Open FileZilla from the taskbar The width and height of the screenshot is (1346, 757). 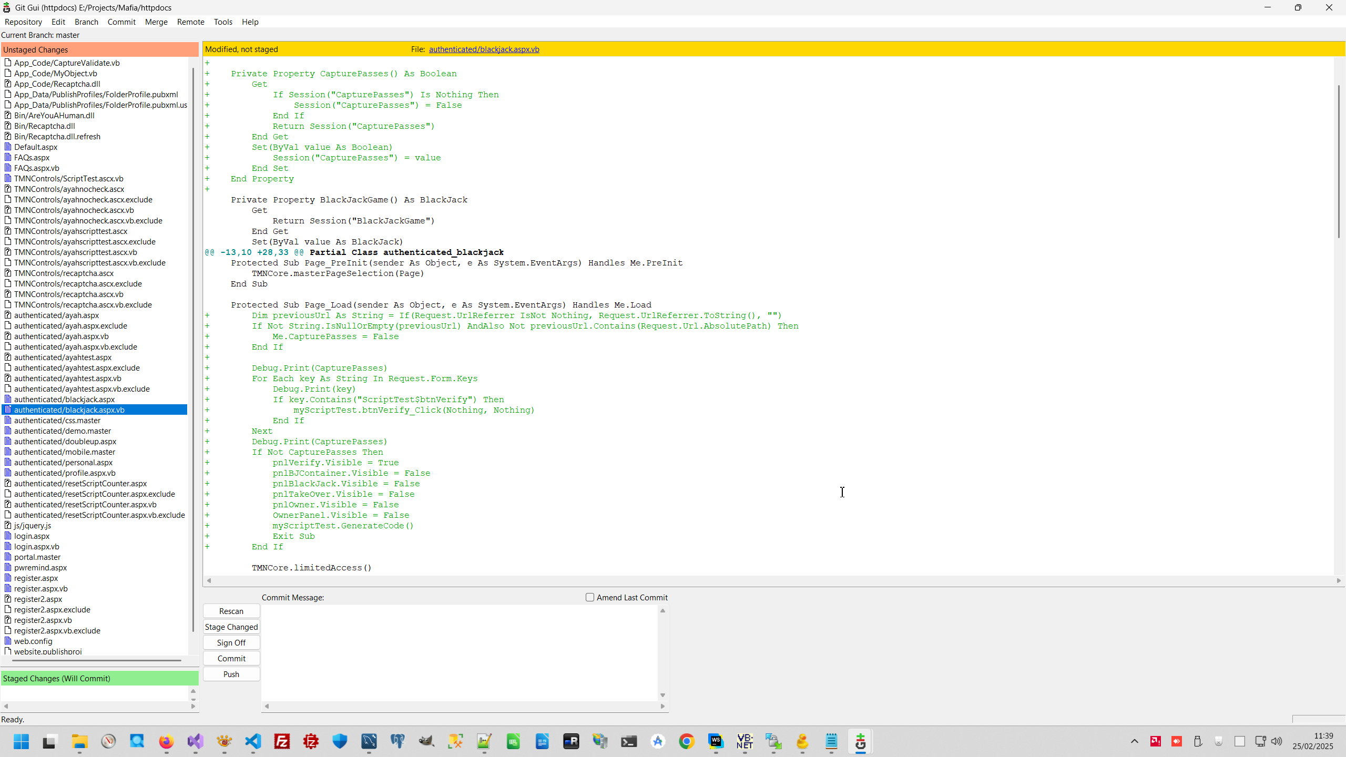282,742
